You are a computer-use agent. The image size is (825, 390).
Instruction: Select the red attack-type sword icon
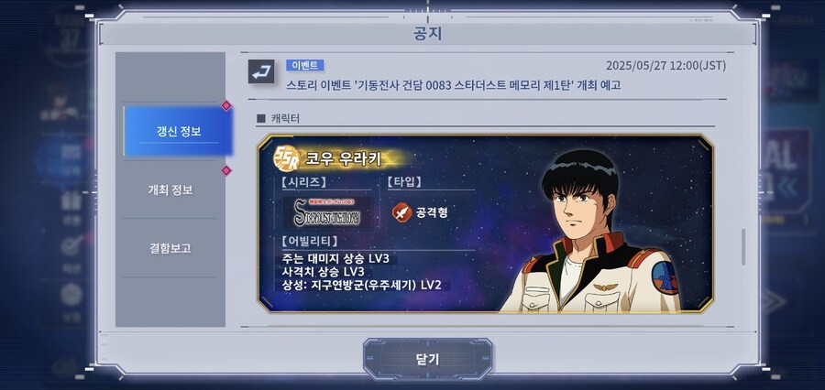pos(401,212)
